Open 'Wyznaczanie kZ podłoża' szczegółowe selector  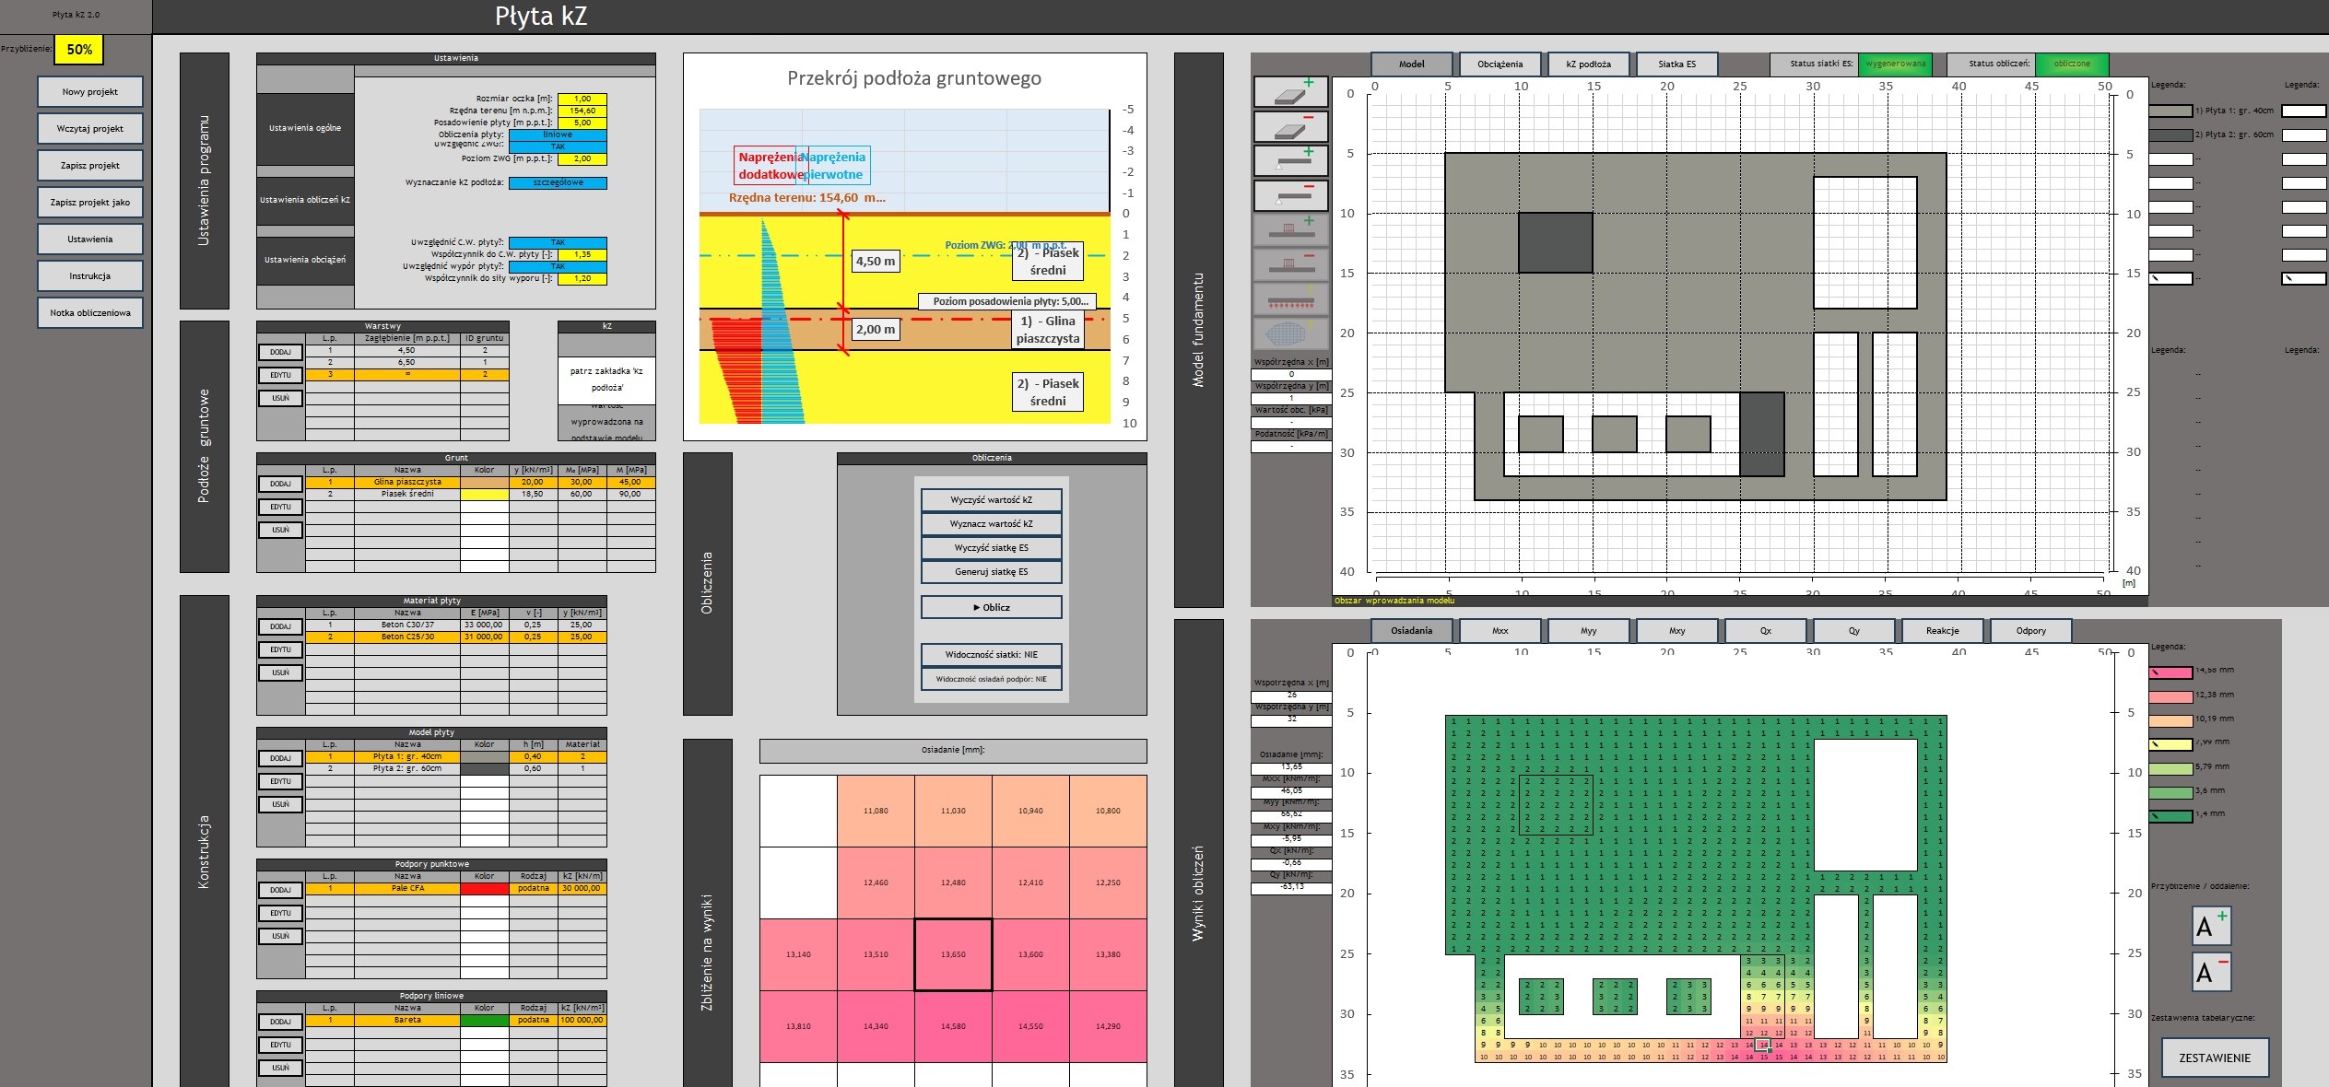(x=558, y=182)
